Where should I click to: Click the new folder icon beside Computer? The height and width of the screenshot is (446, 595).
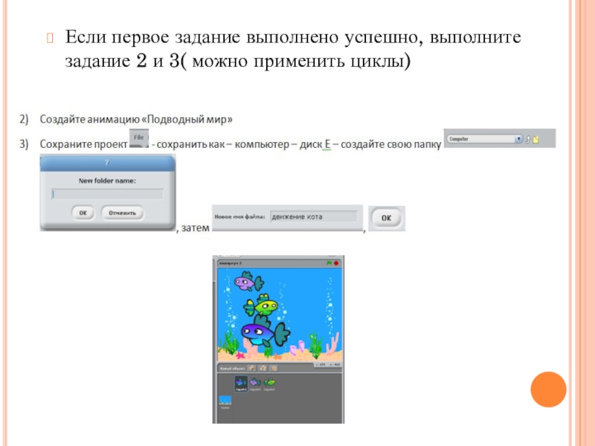[535, 140]
